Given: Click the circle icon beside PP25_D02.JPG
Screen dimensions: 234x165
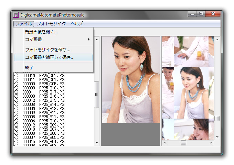Looking at the screenshot, I should (x=17, y=75).
